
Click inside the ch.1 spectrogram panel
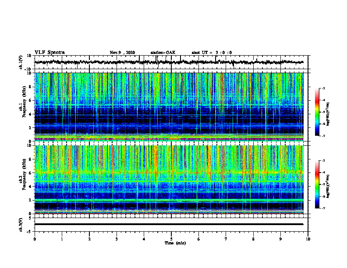(x=169, y=107)
